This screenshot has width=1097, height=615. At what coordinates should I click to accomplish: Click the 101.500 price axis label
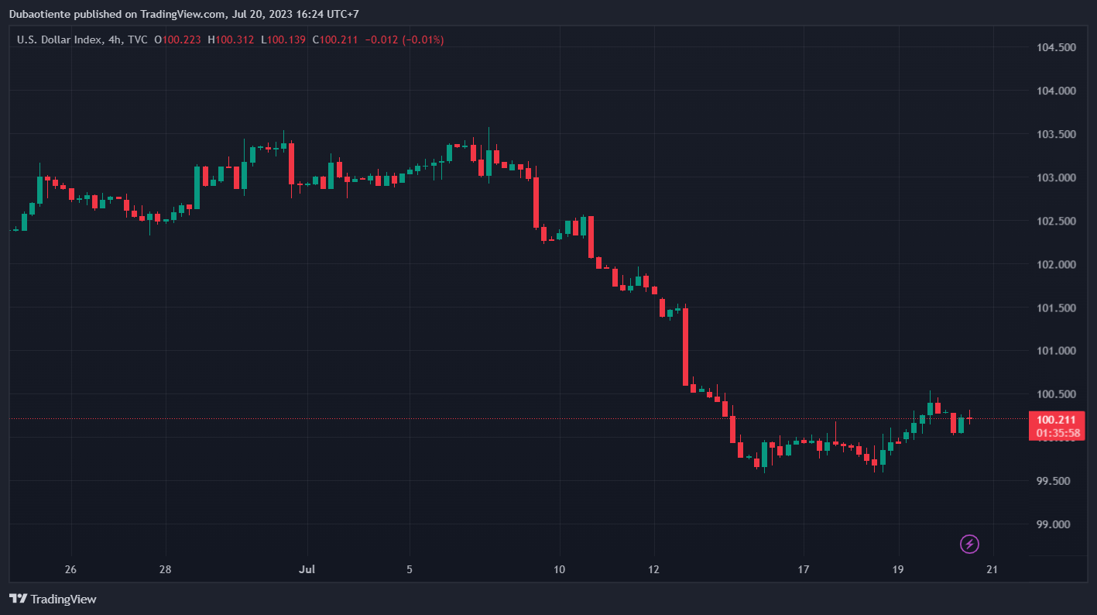1056,307
